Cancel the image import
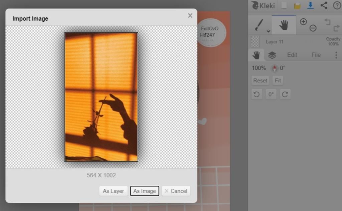 176,191
